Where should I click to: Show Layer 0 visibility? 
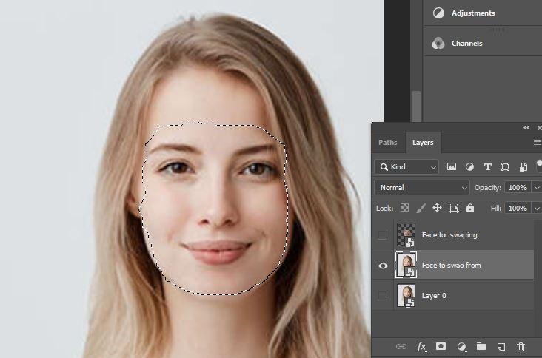point(382,296)
